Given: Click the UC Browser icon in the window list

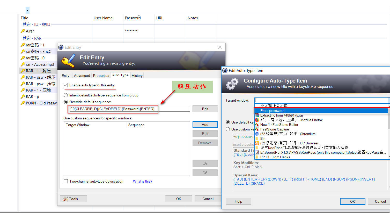Looking at the screenshot, I should click(257, 143).
